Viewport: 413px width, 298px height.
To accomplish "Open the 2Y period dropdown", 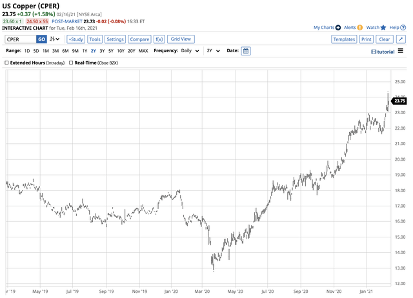I will click(213, 51).
